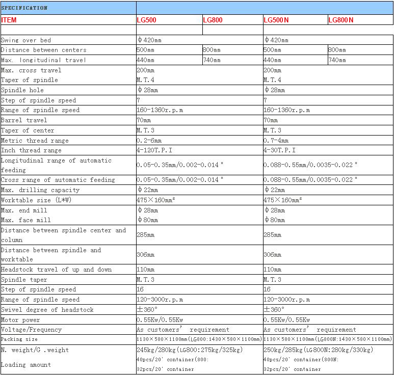Click the 0.7-4mm metric thread value
This screenshot has width=394, height=375.
click(276, 141)
